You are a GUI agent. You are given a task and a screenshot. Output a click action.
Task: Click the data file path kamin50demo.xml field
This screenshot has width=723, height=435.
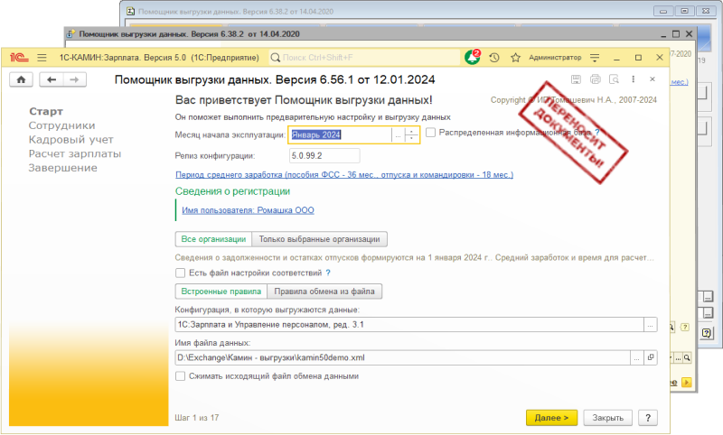(x=402, y=357)
